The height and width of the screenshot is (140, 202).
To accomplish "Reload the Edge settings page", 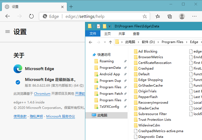I will tap(31, 16).
